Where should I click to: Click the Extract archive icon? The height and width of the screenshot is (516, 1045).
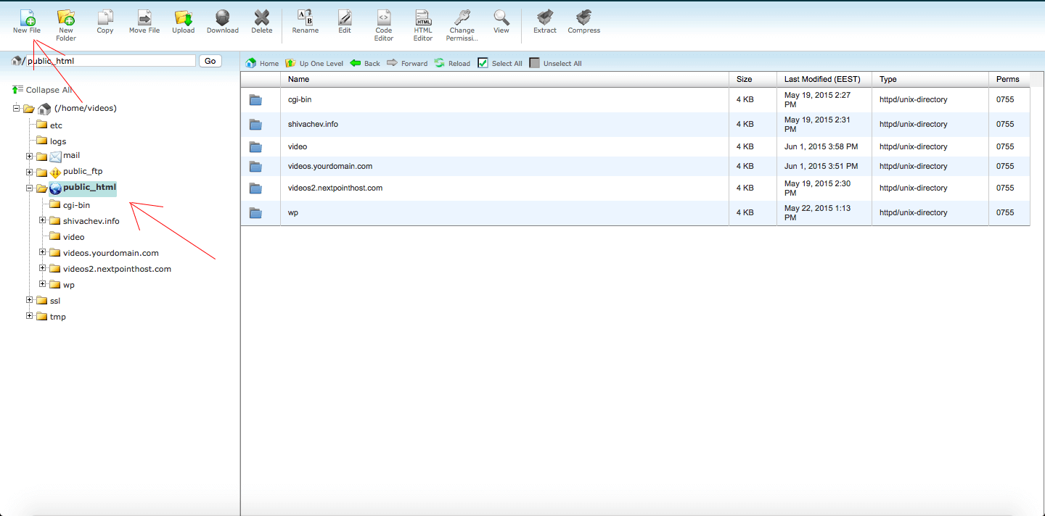click(545, 17)
